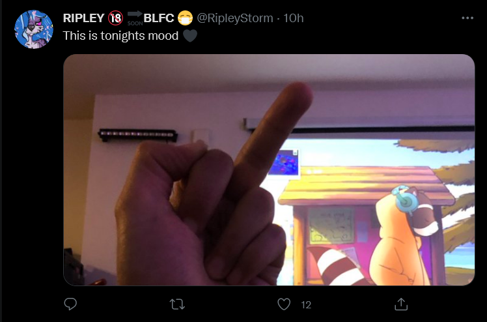Open the three-dot more options menu
The height and width of the screenshot is (322, 487).
[467, 18]
